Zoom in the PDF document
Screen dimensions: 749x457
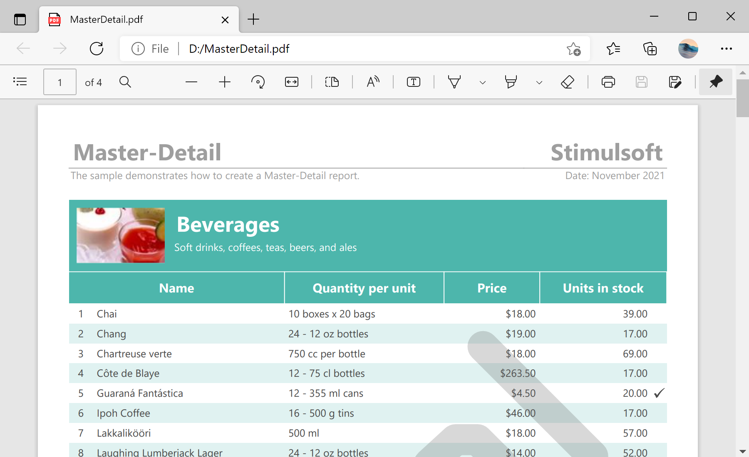point(225,82)
